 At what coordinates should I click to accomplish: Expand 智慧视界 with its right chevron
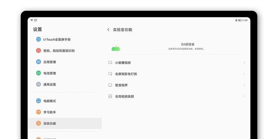244,85
